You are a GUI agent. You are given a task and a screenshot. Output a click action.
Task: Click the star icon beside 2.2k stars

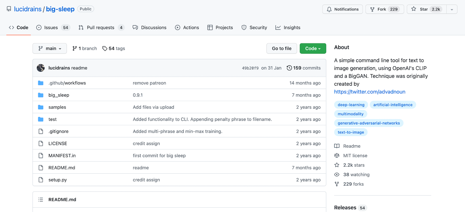click(337, 165)
